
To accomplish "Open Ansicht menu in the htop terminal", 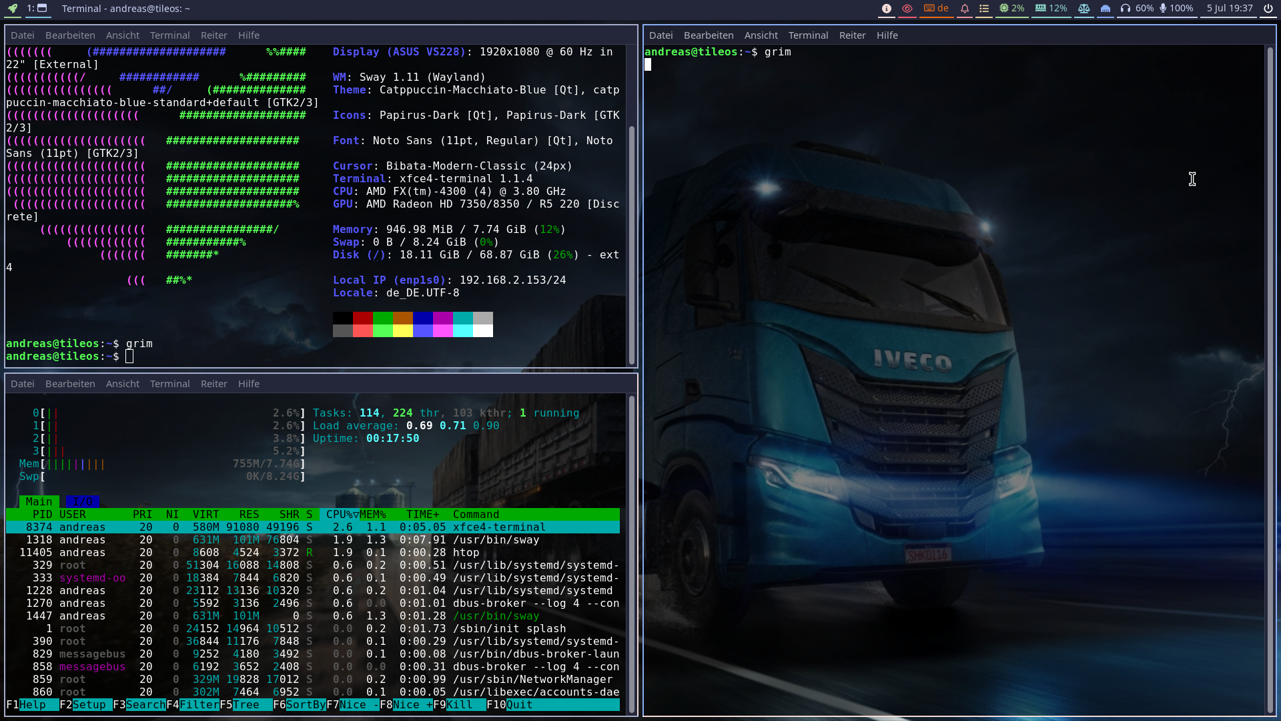I will pos(123,384).
